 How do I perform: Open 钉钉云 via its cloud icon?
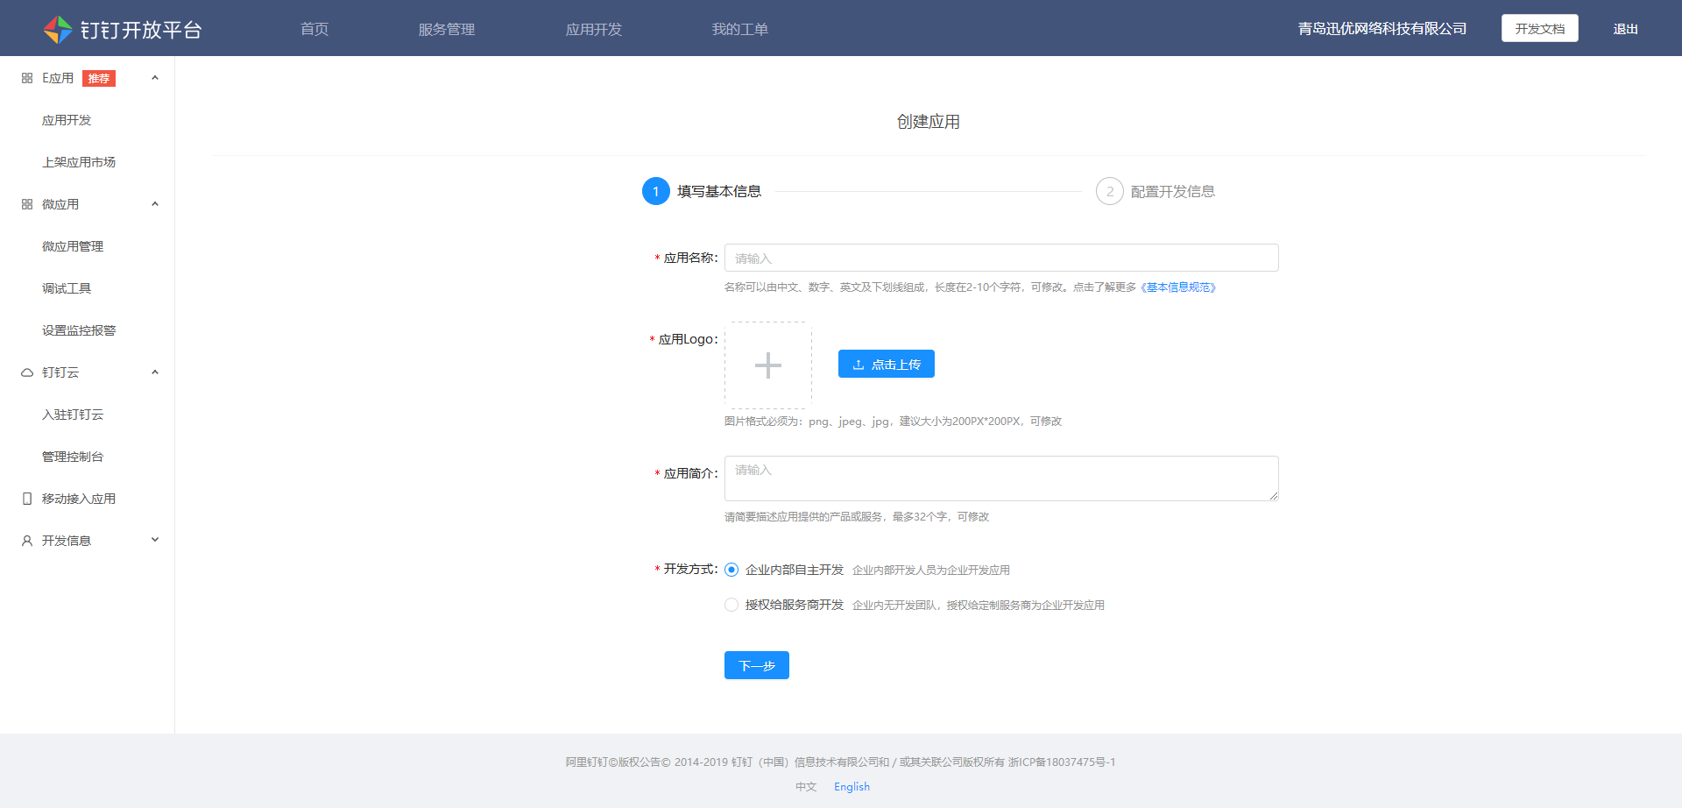click(x=25, y=372)
